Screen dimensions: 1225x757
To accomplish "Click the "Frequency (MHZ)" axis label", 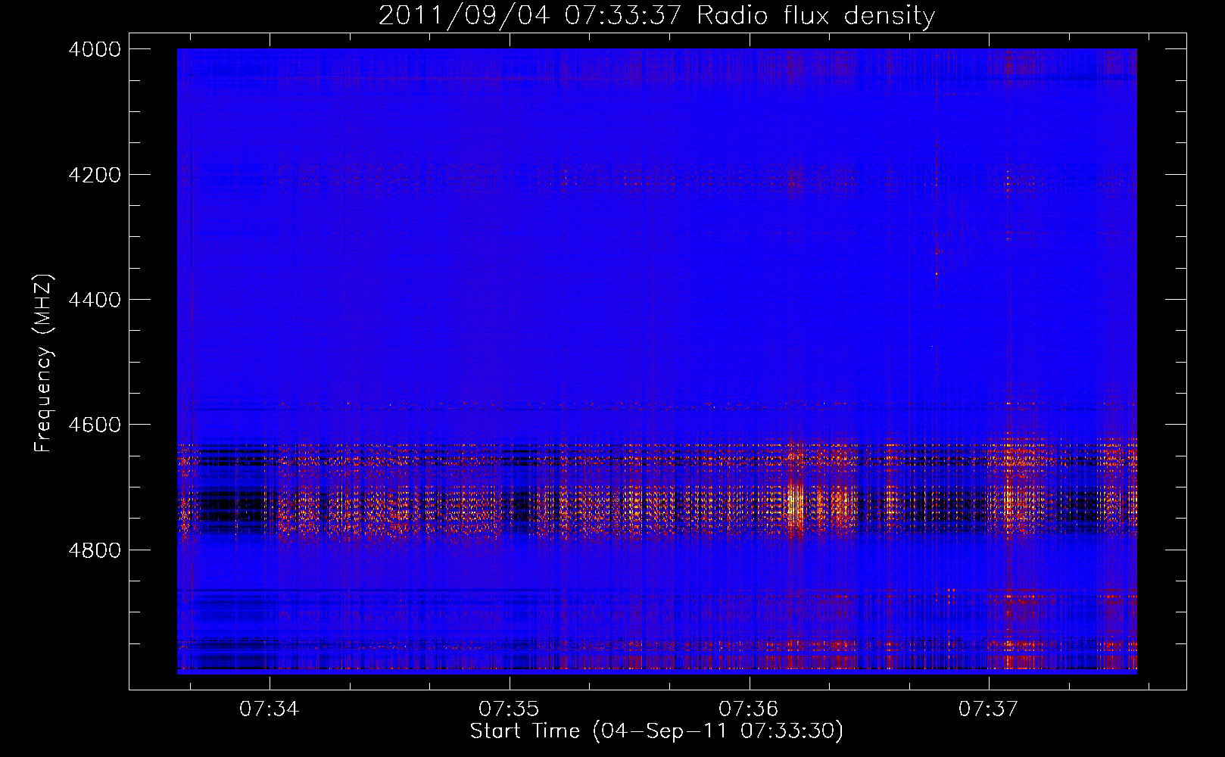I will (x=44, y=363).
